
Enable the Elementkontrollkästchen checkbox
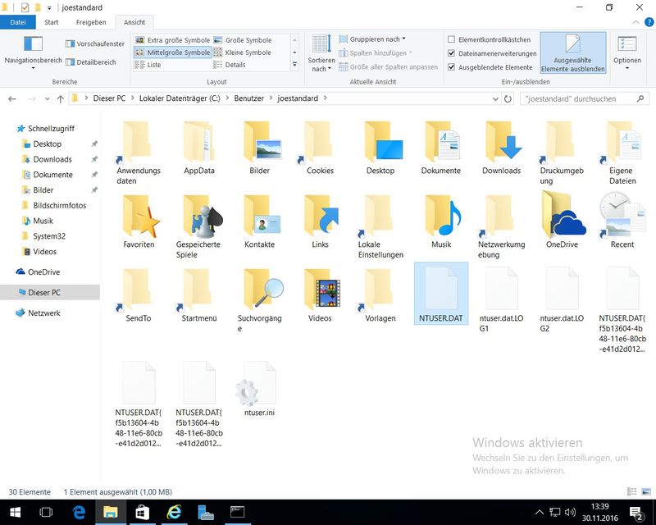coord(452,39)
